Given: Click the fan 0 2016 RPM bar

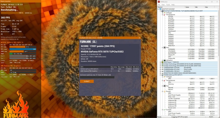Looking at the screenshot, I should (x=23, y=56).
